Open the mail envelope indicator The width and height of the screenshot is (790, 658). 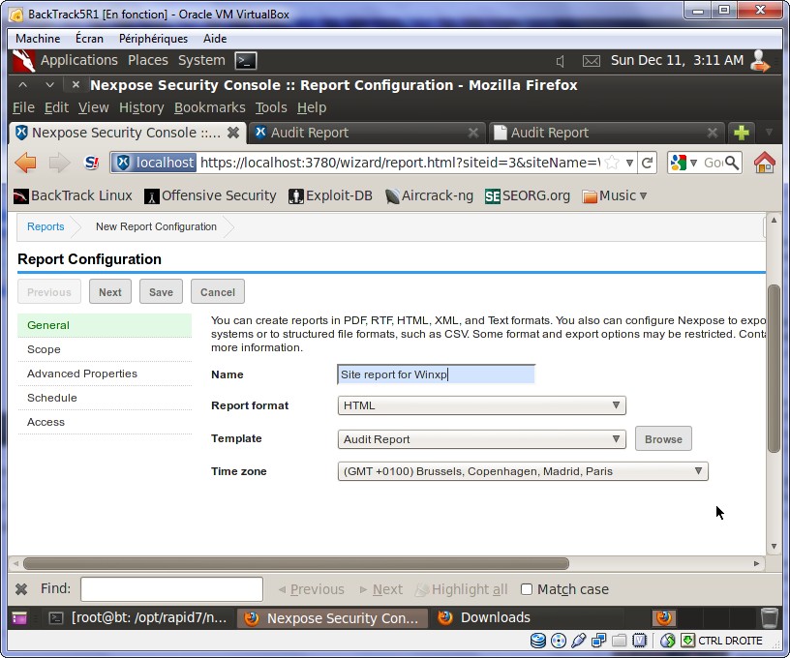coord(591,61)
